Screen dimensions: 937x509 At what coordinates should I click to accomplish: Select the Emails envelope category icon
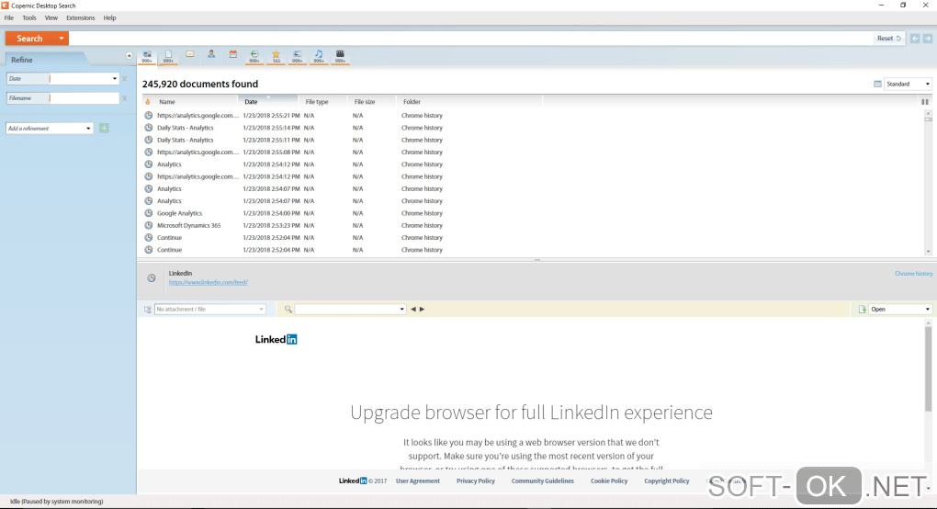click(x=190, y=54)
